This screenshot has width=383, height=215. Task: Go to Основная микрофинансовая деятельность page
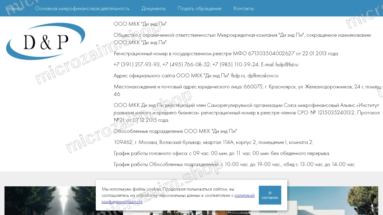pos(82,8)
